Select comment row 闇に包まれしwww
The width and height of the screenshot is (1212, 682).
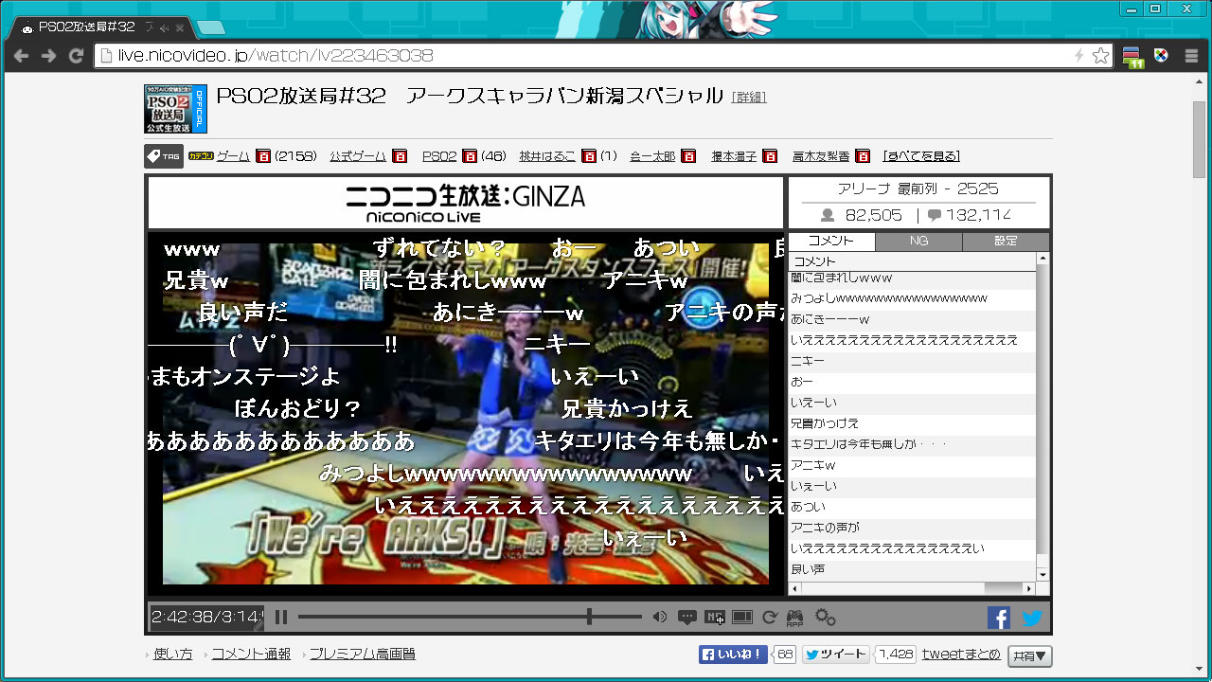pos(913,278)
